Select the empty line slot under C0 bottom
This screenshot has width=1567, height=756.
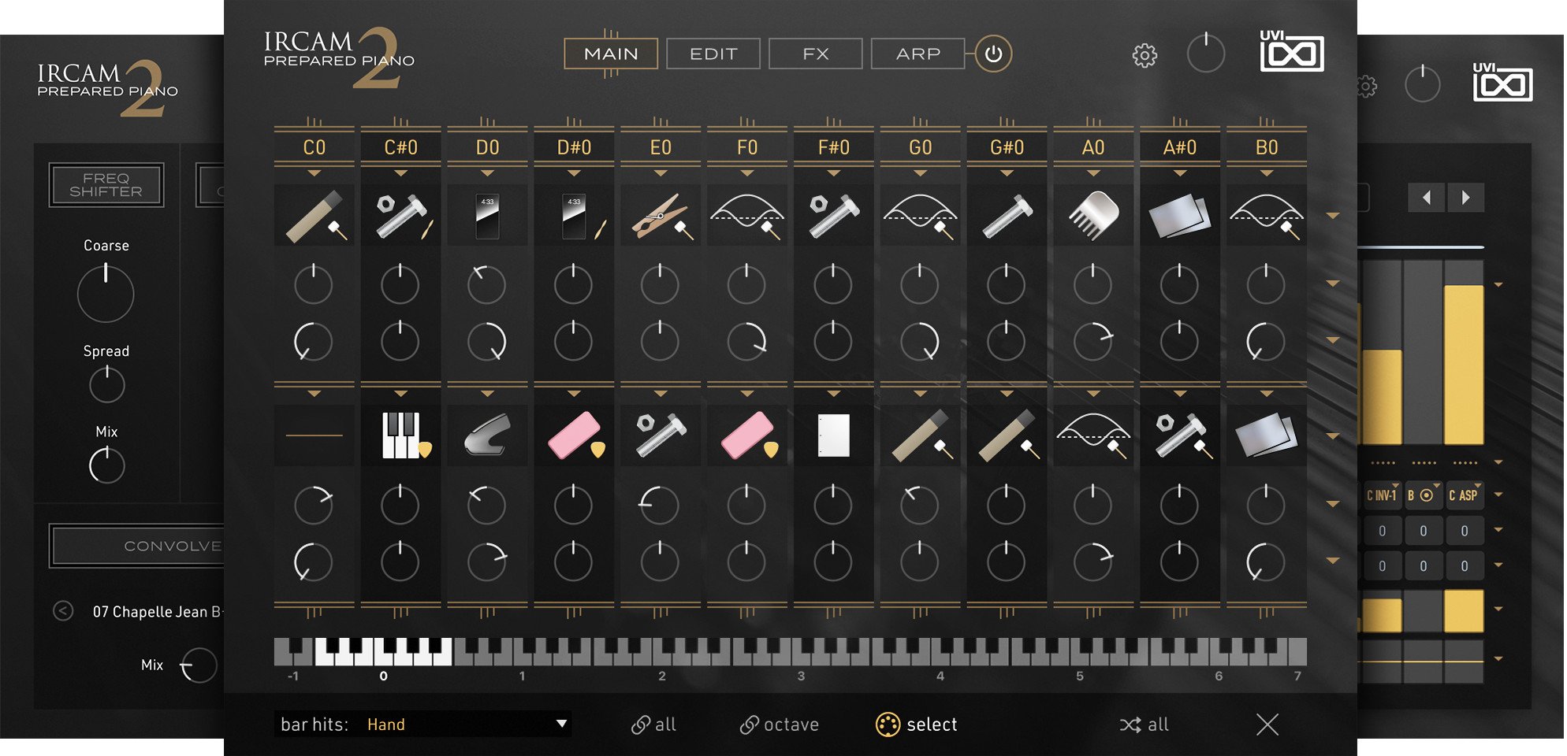click(314, 435)
